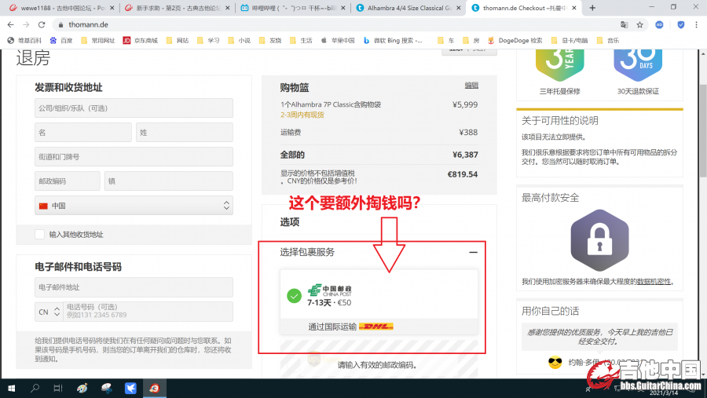Click the translate page icon in address bar
The height and width of the screenshot is (398, 707).
point(625,24)
